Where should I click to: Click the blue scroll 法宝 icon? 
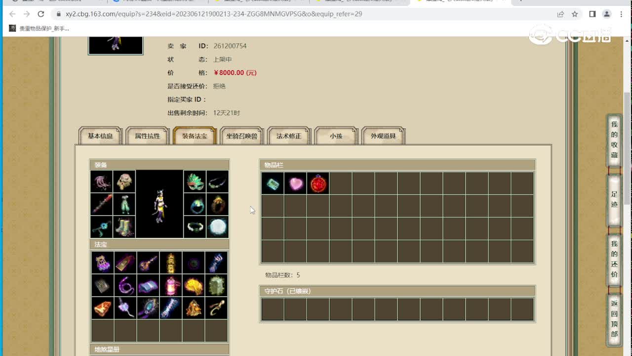(148, 285)
